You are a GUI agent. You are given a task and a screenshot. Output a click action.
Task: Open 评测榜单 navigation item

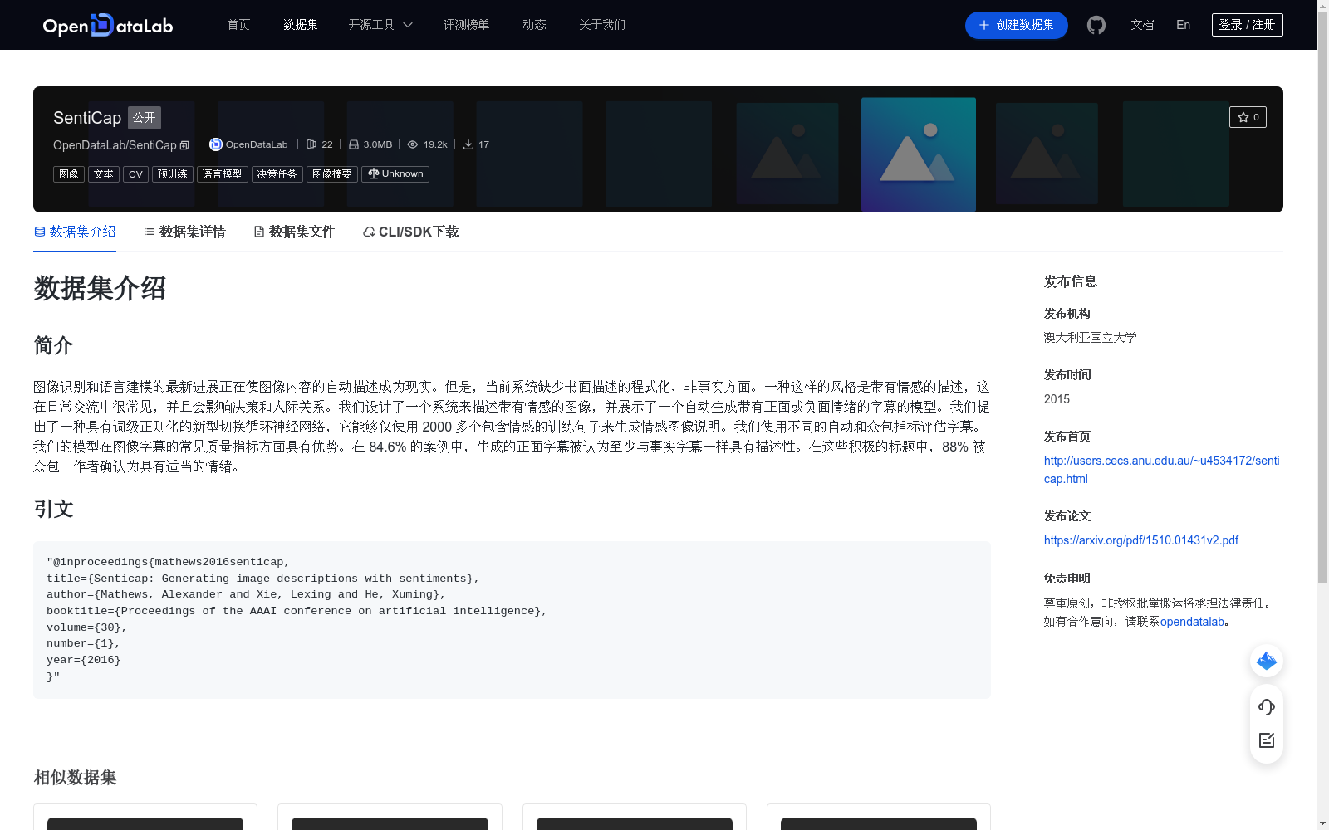point(466,25)
